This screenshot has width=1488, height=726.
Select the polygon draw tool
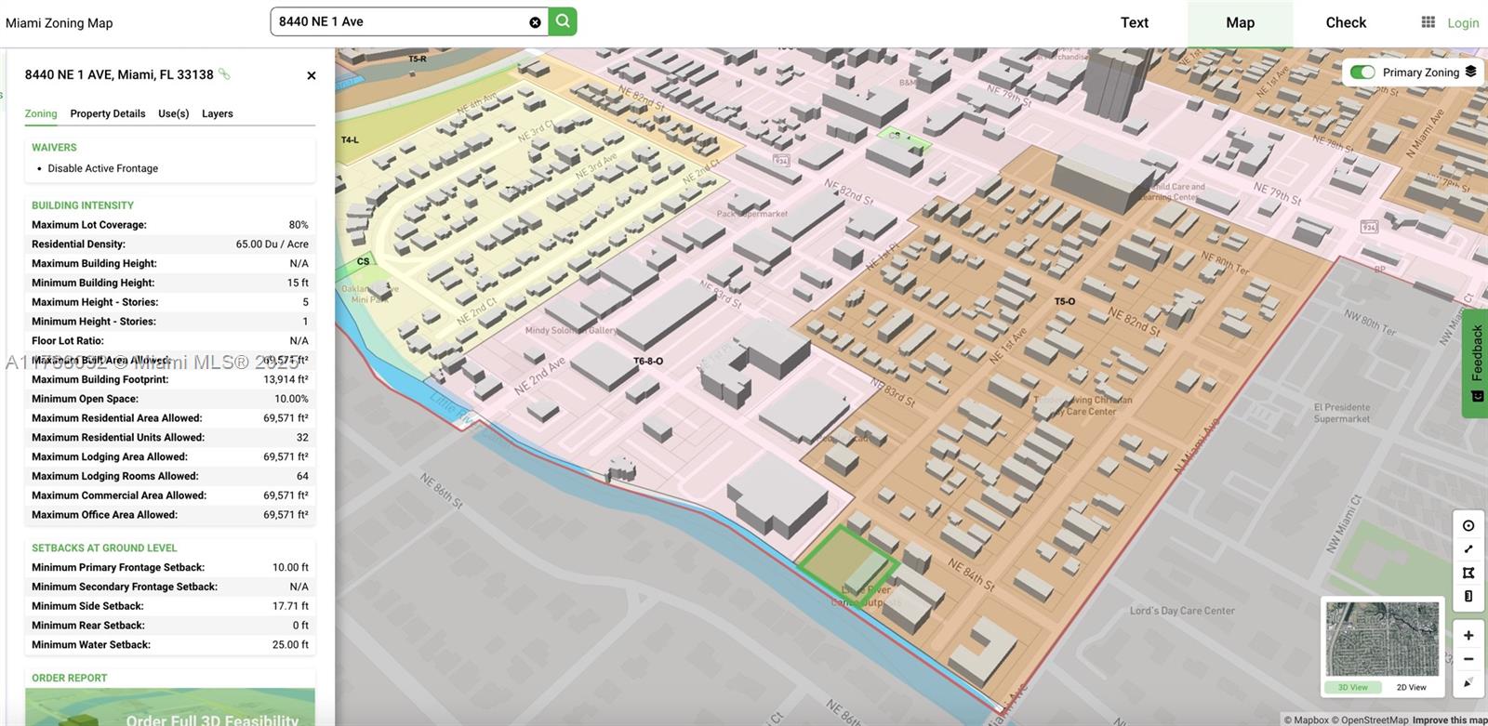pyautogui.click(x=1468, y=573)
